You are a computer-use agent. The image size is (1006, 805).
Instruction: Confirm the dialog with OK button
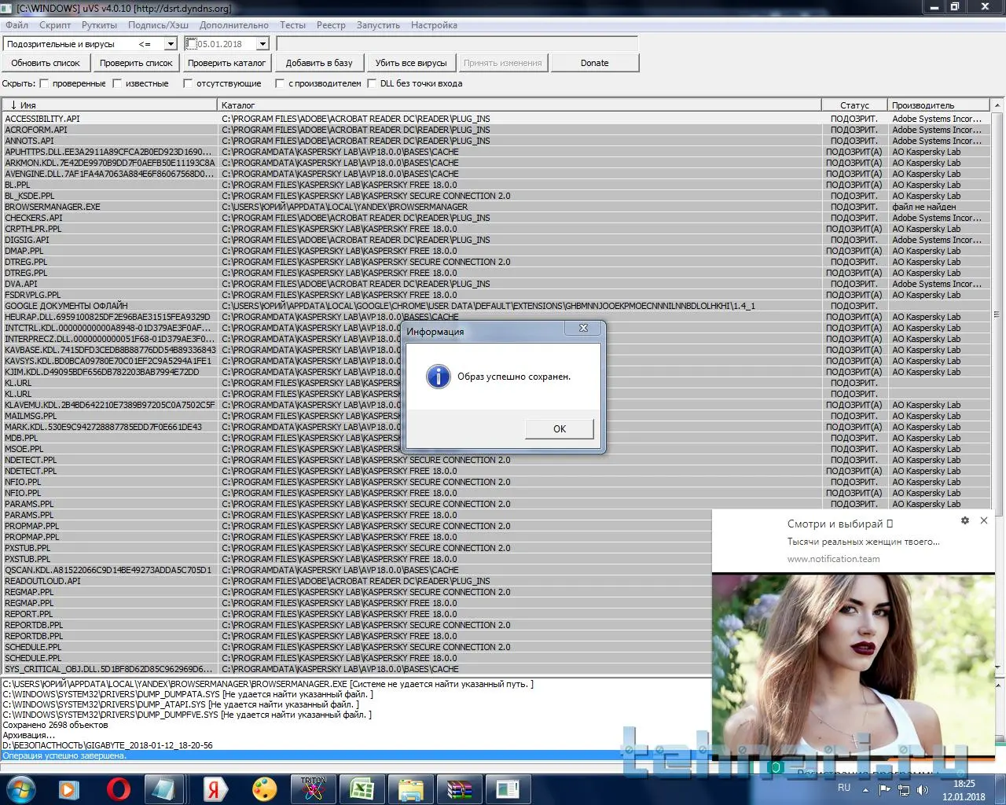pyautogui.click(x=559, y=428)
